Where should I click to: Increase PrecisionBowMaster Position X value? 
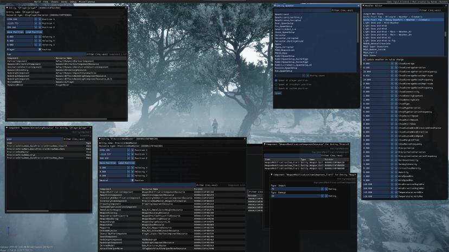132,150
